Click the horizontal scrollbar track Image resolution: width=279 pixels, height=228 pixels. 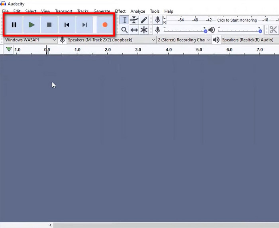point(166,225)
